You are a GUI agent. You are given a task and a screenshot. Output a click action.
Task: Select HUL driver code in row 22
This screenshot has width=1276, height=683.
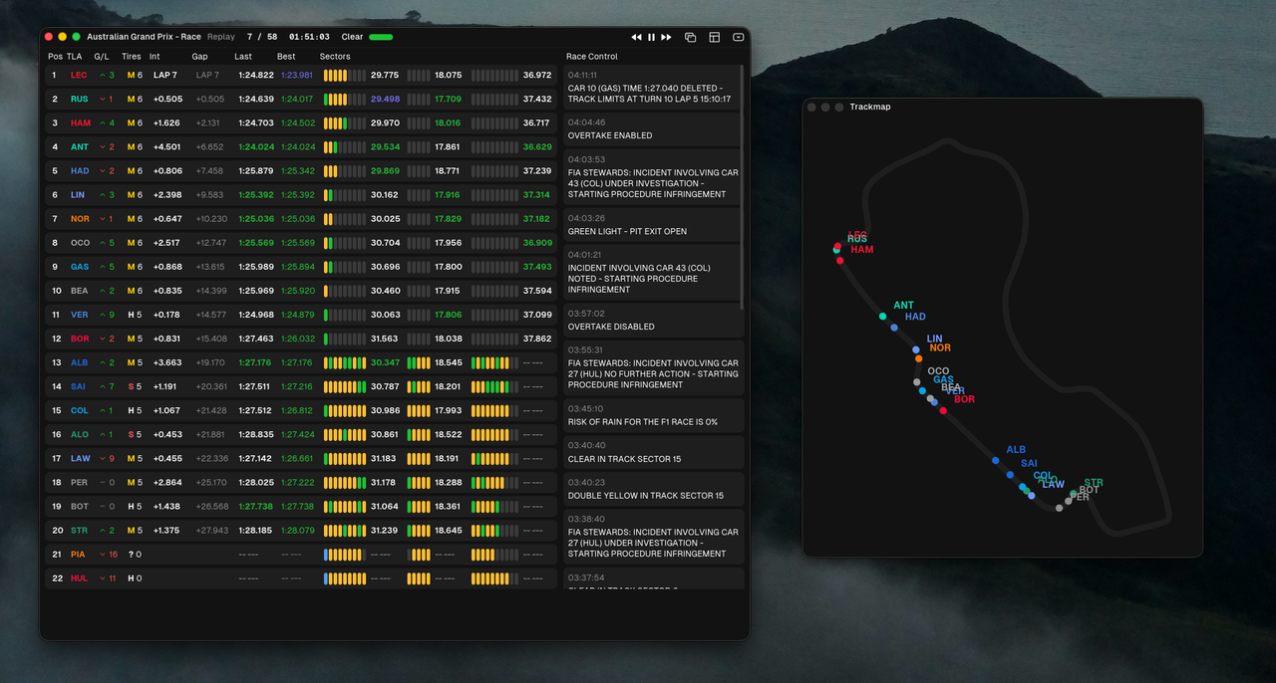click(x=79, y=577)
